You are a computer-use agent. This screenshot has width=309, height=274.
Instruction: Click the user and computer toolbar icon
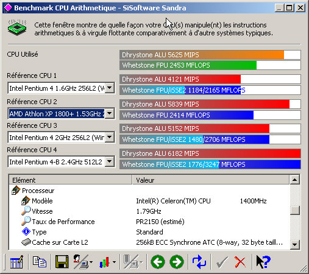point(80,262)
